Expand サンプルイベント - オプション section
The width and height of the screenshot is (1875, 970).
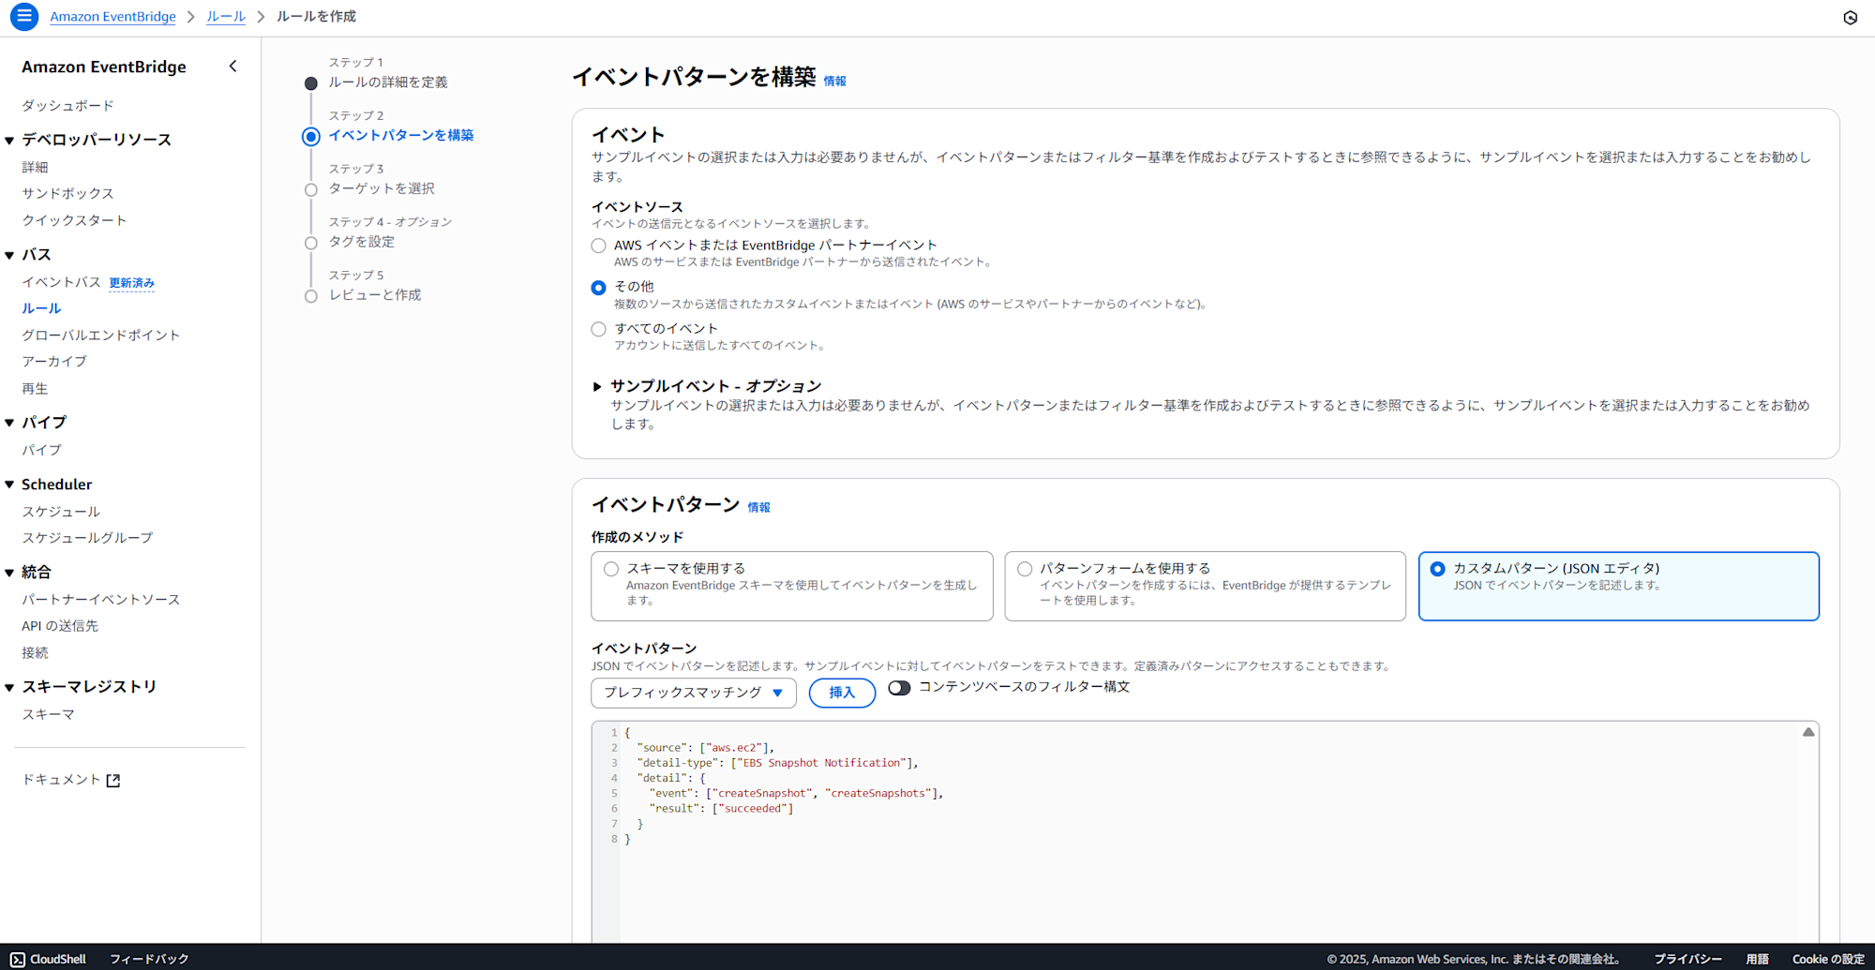596,386
